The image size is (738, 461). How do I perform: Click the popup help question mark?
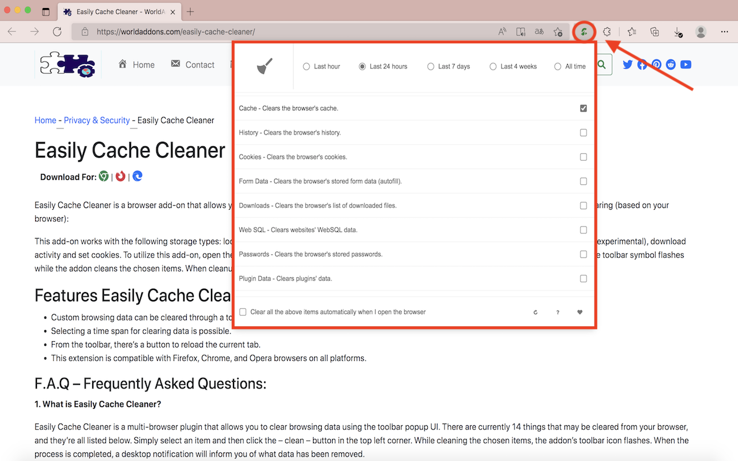(558, 312)
